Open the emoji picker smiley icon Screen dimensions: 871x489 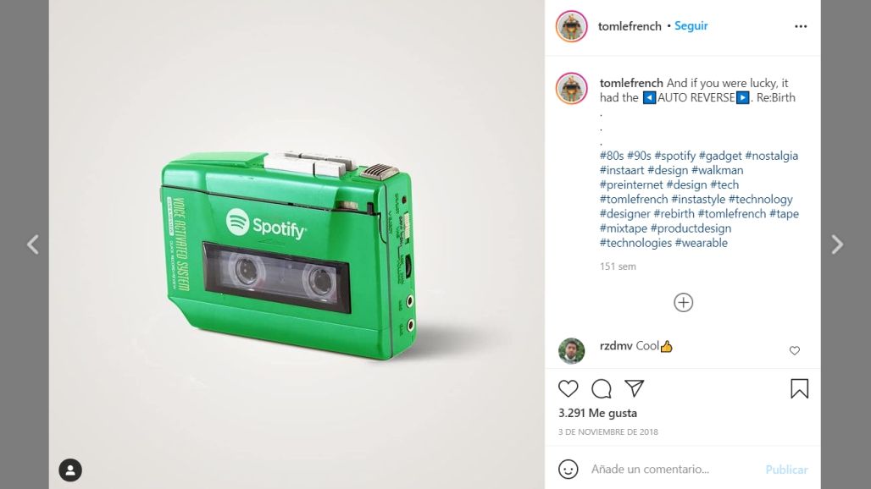click(568, 469)
